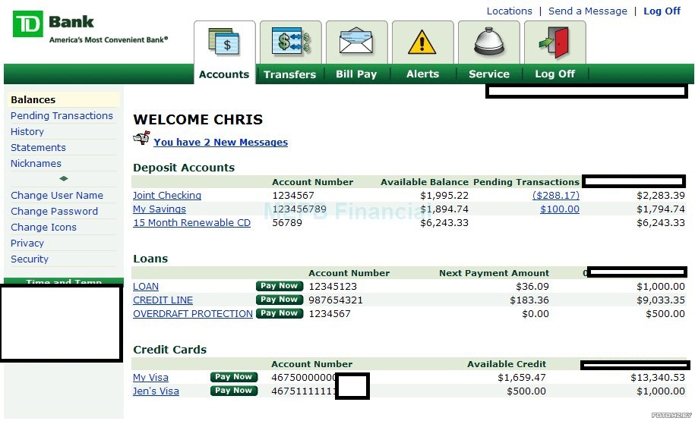Open the CREDIT LINE account link

coord(163,300)
